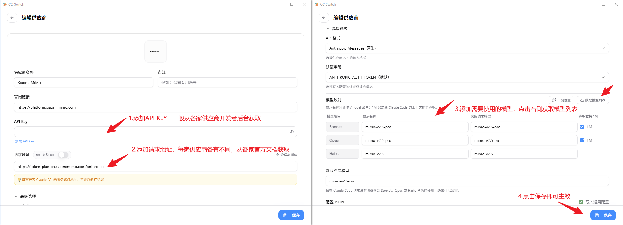This screenshot has height=225, width=623.
Task: Click the link icon beside 完整 URL
Action: point(38,155)
